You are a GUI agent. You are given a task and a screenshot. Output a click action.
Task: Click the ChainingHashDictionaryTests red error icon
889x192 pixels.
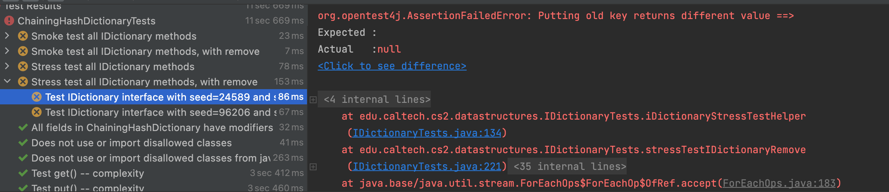(9, 21)
